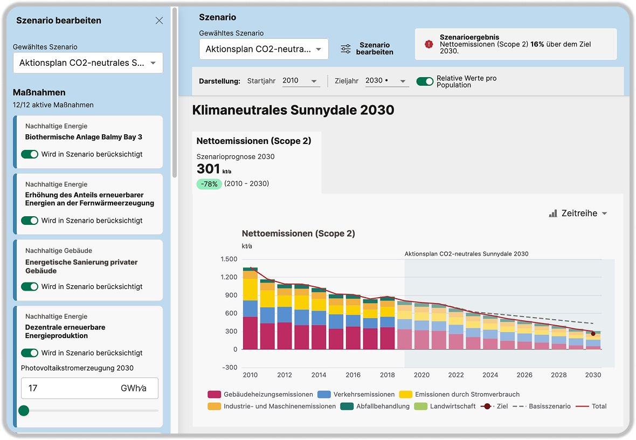
Task: Click the chart label Aktionsplan CO2-neutrales Sunnydale 2030
Action: pos(466,253)
